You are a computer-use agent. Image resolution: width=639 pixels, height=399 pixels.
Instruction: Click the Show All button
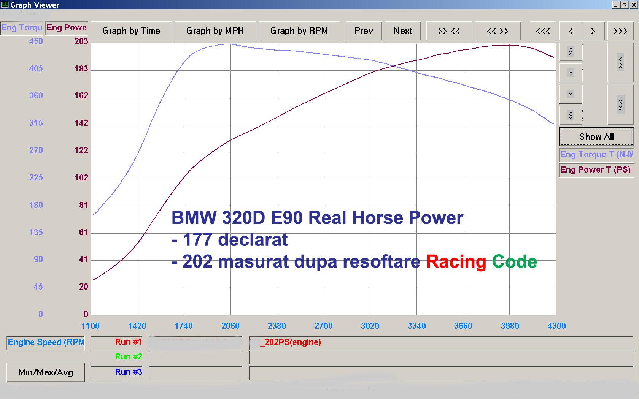pos(596,137)
